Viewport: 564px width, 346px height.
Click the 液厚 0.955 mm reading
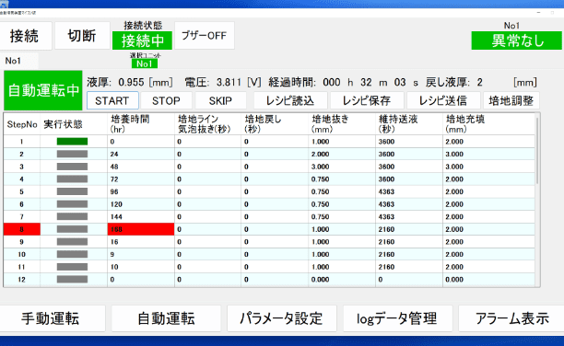click(x=130, y=83)
